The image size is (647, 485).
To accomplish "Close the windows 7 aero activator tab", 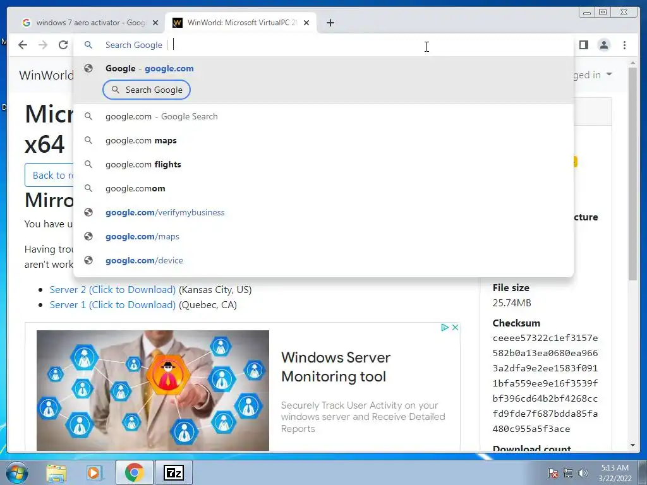I will point(155,23).
